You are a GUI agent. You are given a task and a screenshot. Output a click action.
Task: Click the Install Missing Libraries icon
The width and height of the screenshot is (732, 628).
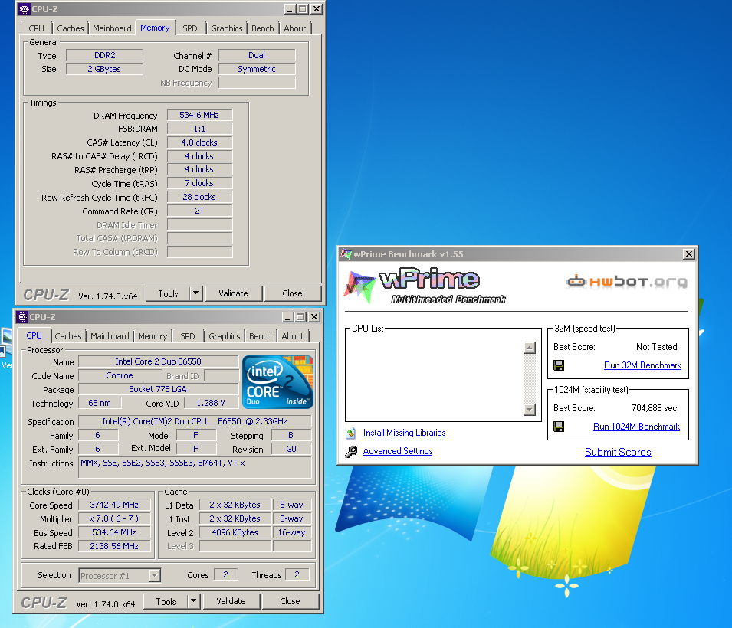(351, 433)
